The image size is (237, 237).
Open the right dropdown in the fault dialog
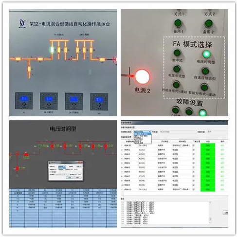point(79,166)
